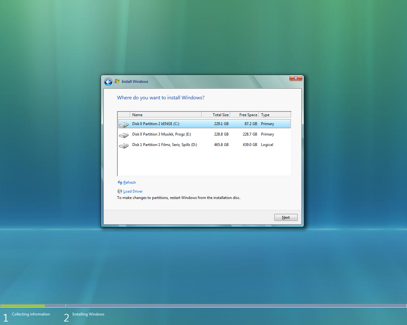The image size is (407, 325).
Task: Click the Primary type of Musikk partition
Action: (x=267, y=134)
